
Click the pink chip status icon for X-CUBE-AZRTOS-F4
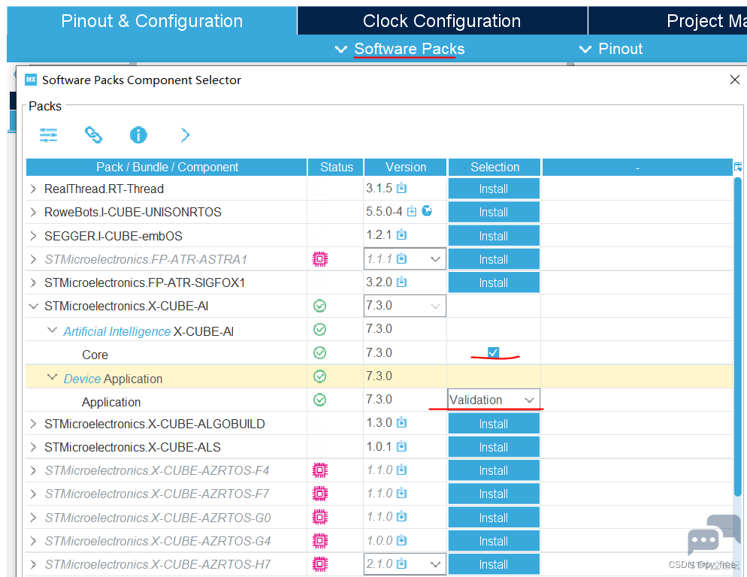320,471
